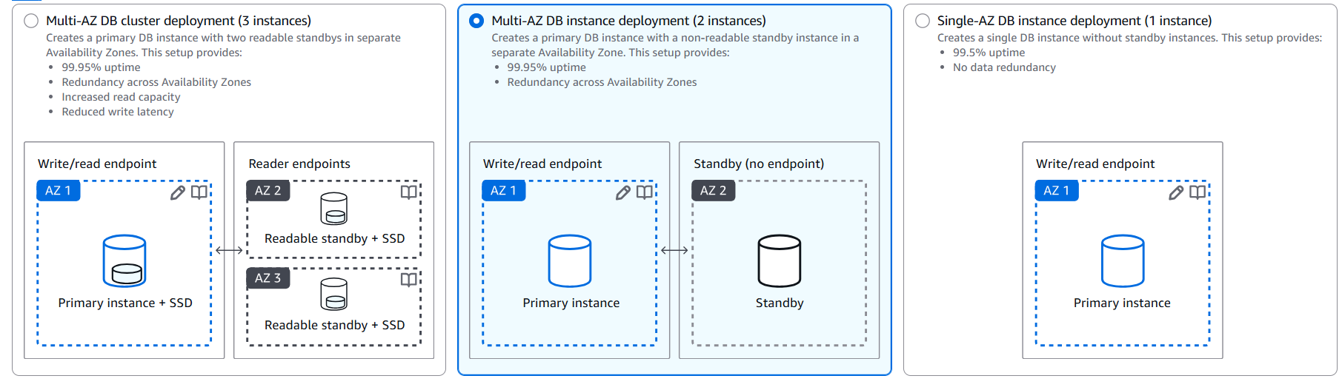The image size is (1342, 390).
Task: Click pencil write icon in Multi-AZ instance AZ 1
Action: coord(623,192)
